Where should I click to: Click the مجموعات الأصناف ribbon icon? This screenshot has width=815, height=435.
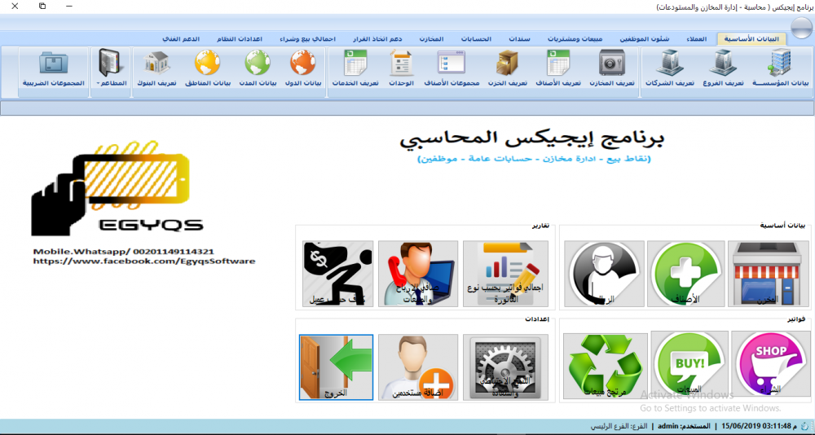pyautogui.click(x=452, y=68)
